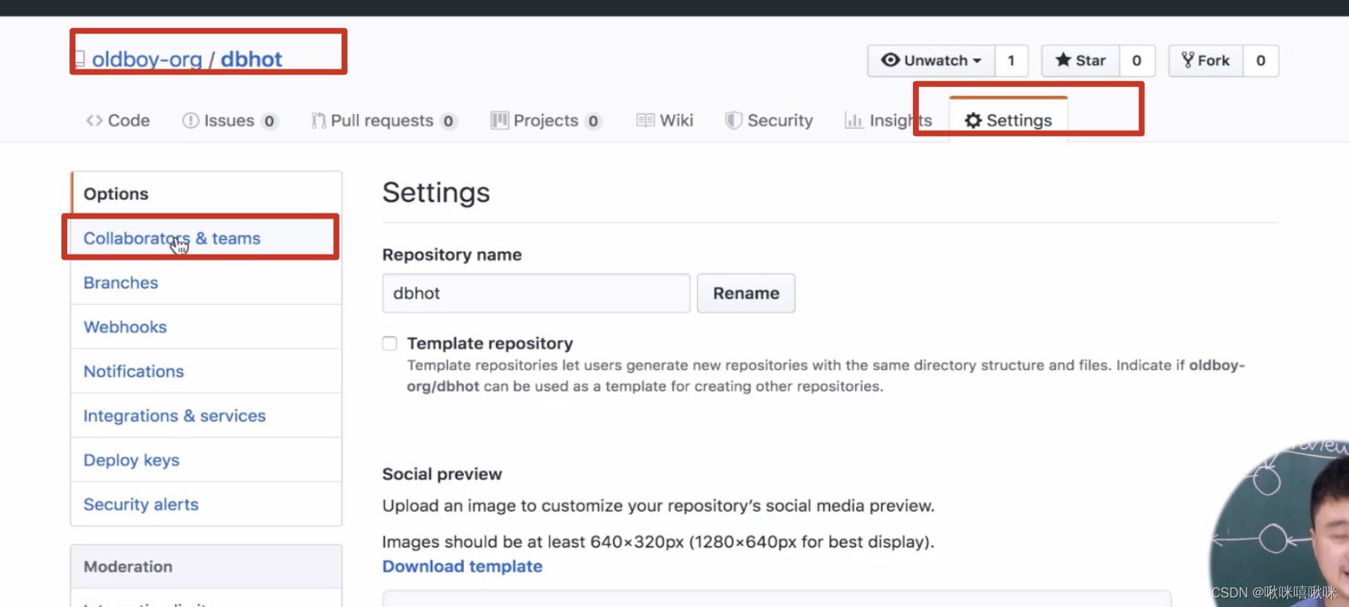Click the Social preview heading
Screen dimensions: 1349x607
pyautogui.click(x=442, y=474)
